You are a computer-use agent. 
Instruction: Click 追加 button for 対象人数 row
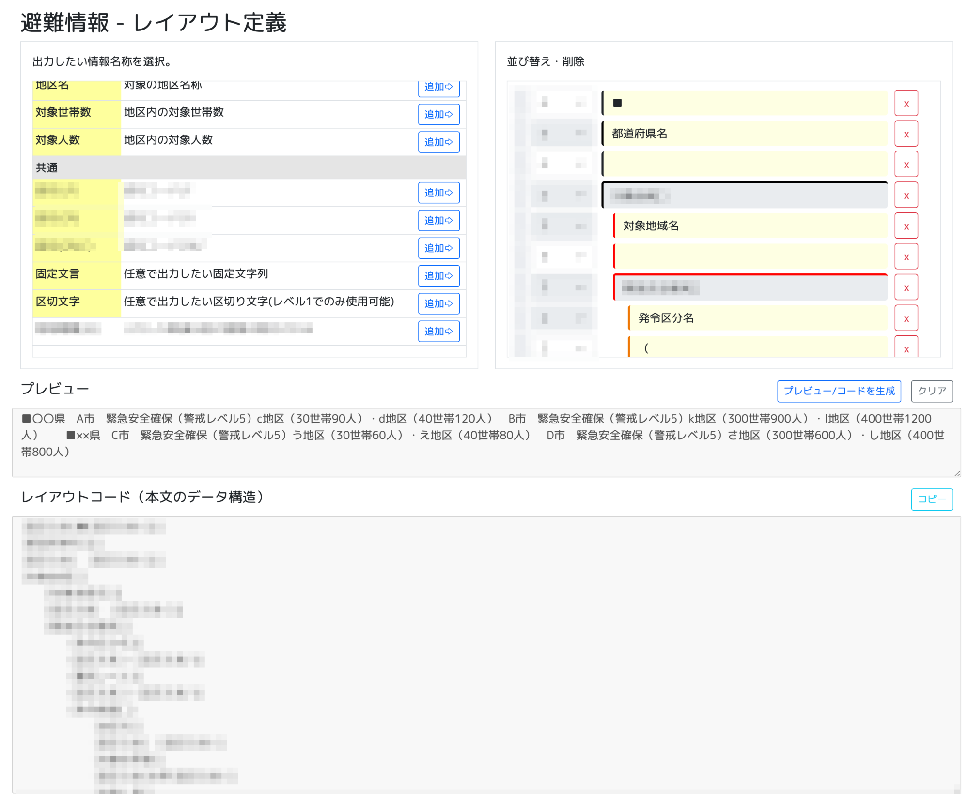pos(438,142)
